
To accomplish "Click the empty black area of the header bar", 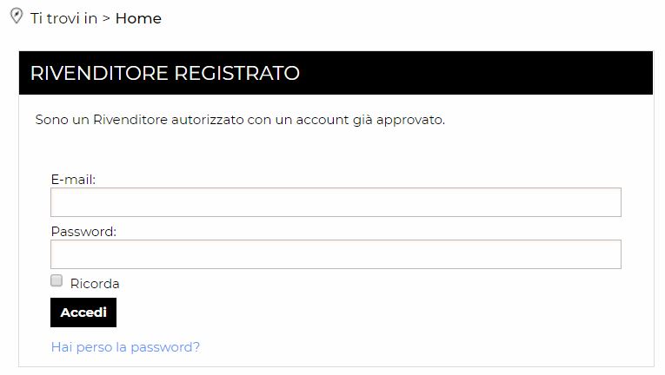I will coord(478,73).
